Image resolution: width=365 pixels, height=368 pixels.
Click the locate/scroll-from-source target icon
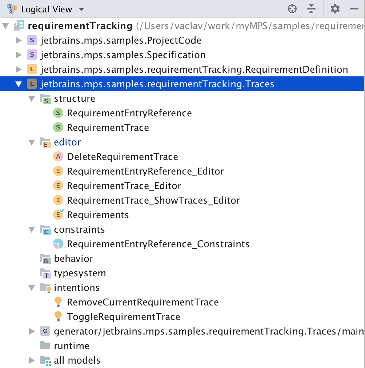pos(292,9)
